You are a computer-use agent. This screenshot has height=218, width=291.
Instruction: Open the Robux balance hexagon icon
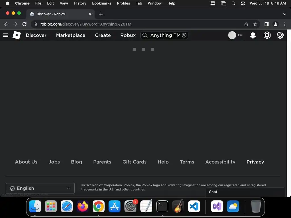[267, 35]
